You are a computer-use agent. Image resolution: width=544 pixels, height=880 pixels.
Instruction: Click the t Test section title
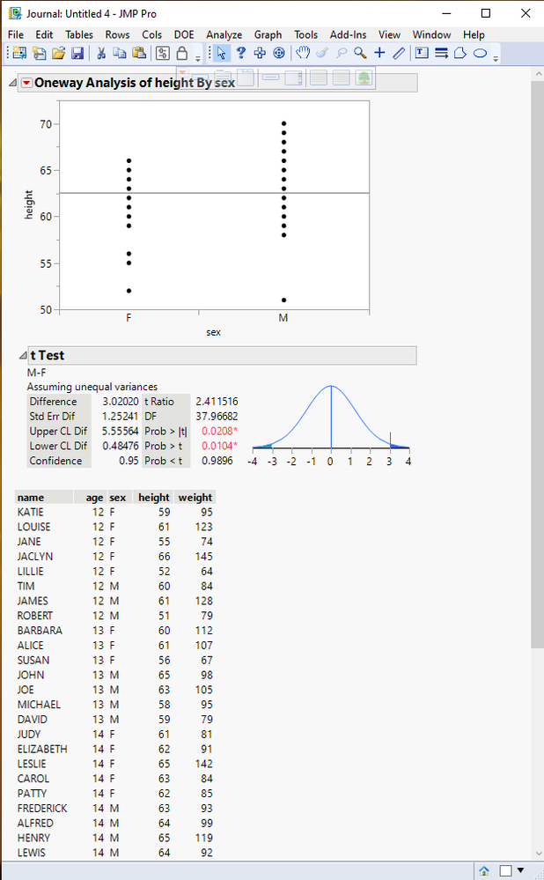(48, 355)
